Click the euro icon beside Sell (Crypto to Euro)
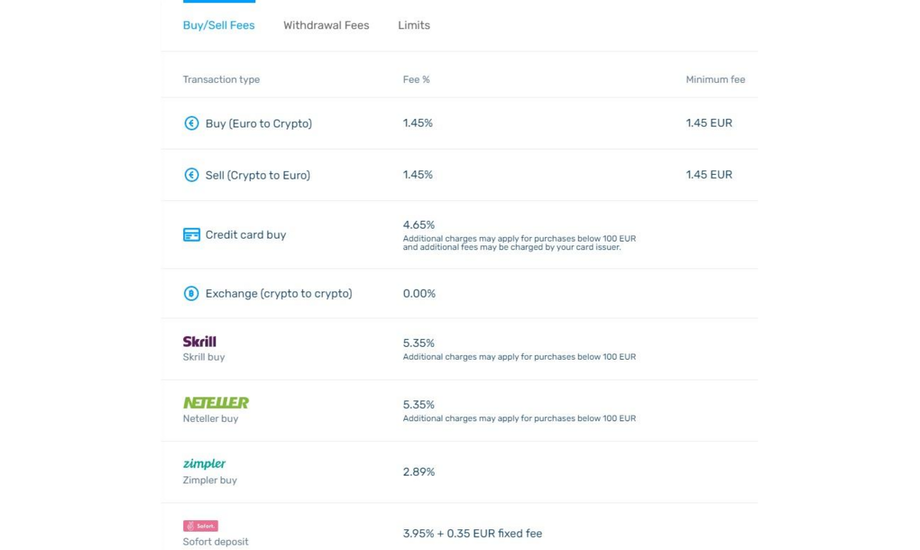 (x=192, y=175)
